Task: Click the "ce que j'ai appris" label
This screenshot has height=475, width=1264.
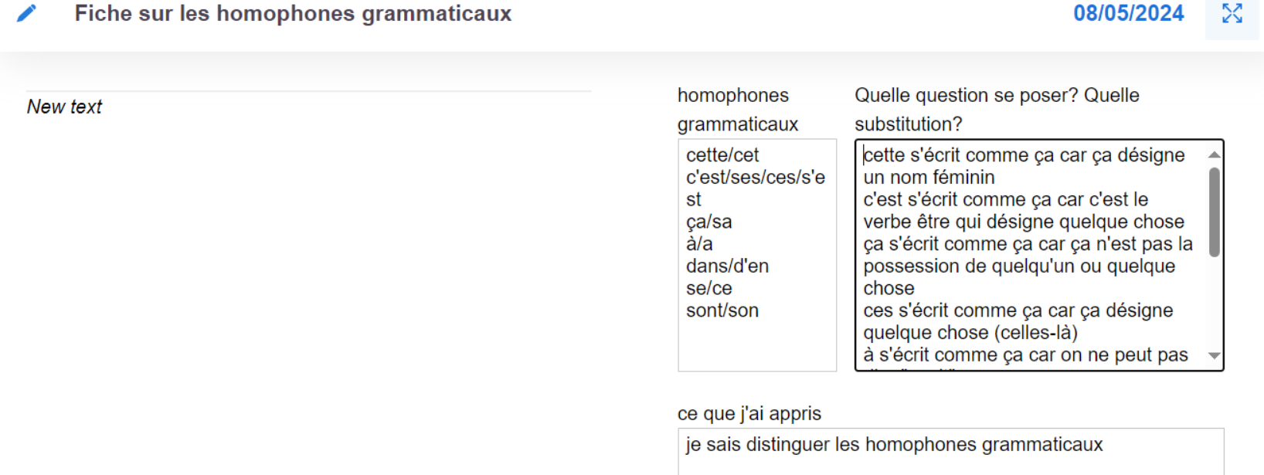Action: (749, 413)
